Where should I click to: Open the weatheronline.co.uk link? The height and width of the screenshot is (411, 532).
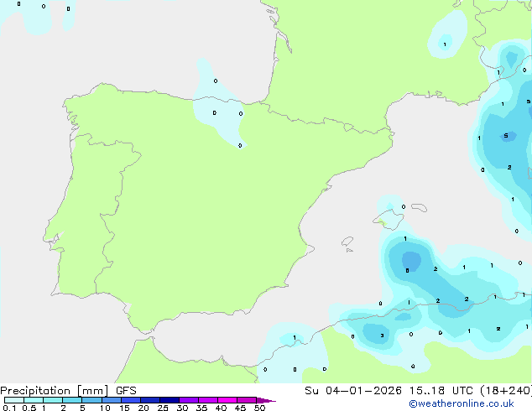pos(462,403)
